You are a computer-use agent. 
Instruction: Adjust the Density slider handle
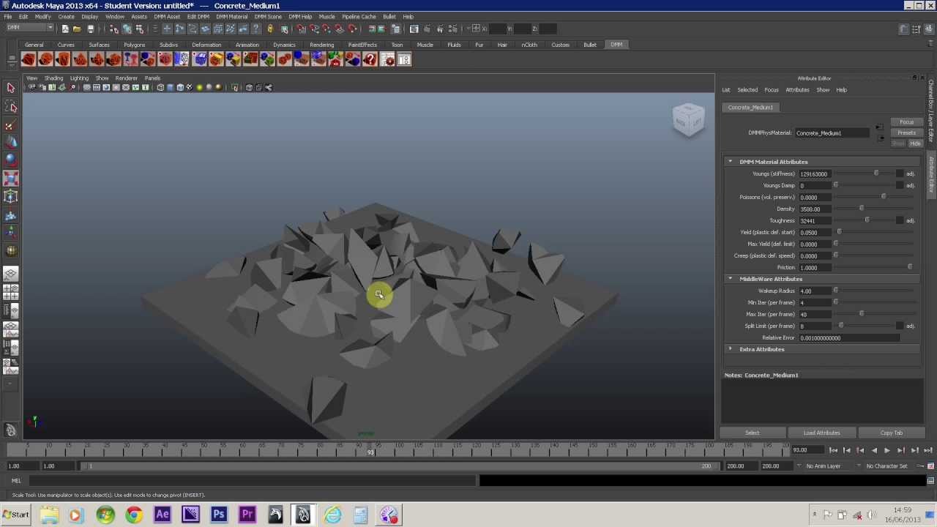tap(862, 209)
